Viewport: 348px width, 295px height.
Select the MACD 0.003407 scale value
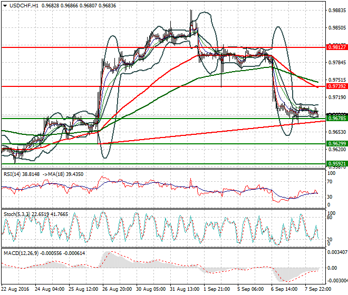pos(338,252)
